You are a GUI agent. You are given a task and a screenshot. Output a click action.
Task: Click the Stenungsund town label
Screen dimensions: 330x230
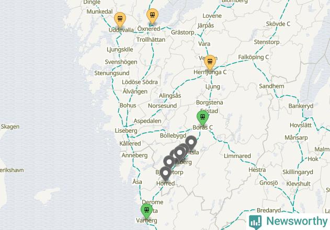tap(112, 73)
